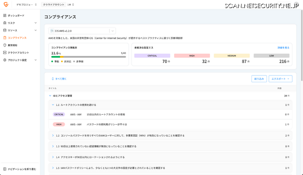Click the CRITICAL badge in the first rule row
This screenshot has width=303, height=175.
point(59,114)
